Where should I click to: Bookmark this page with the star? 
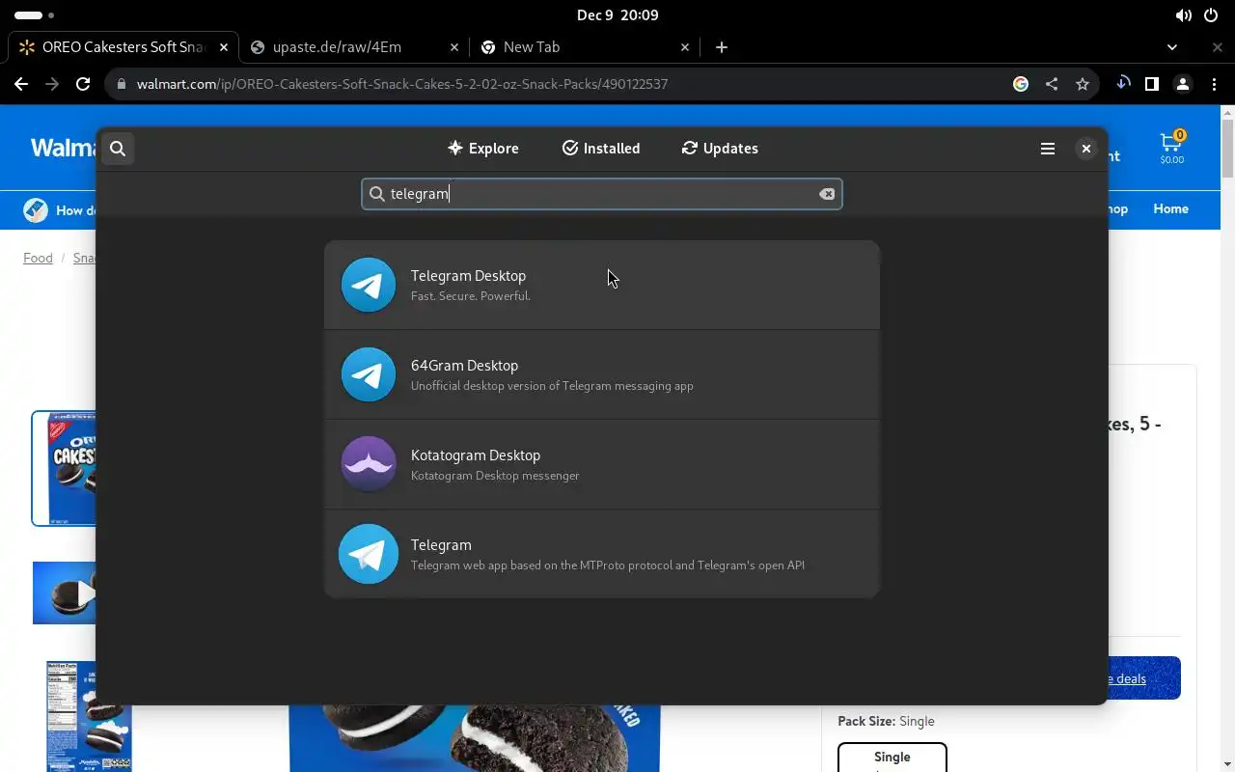[1083, 84]
